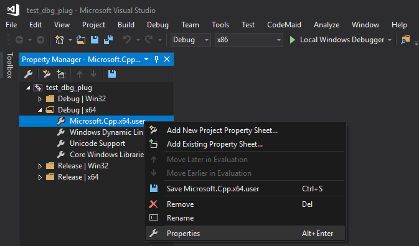Click the Save icon in Property Manager toolbar
Image resolution: width=419 pixels, height=246 pixels.
(x=112, y=74)
